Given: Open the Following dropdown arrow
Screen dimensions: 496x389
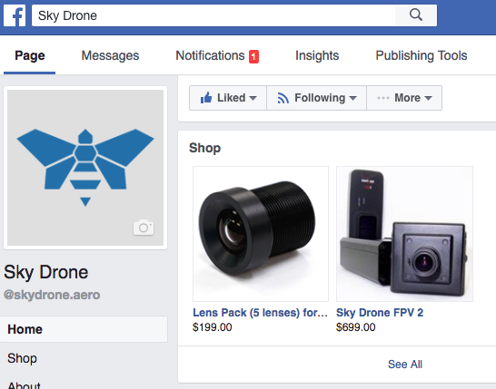Looking at the screenshot, I should (353, 98).
